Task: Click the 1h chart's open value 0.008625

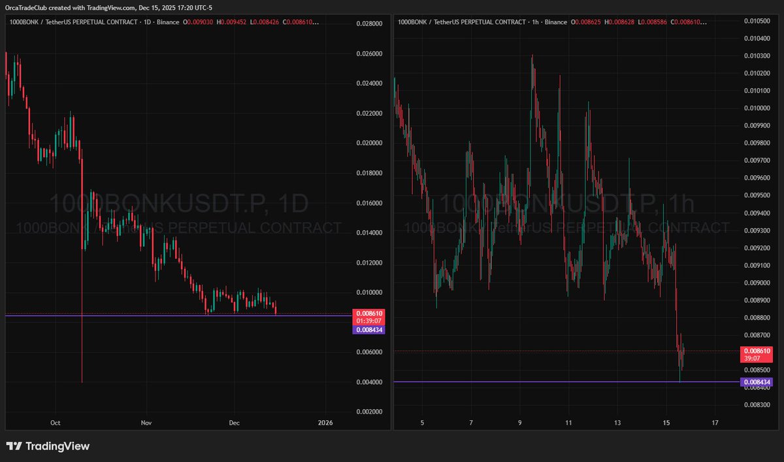Action: click(x=587, y=22)
